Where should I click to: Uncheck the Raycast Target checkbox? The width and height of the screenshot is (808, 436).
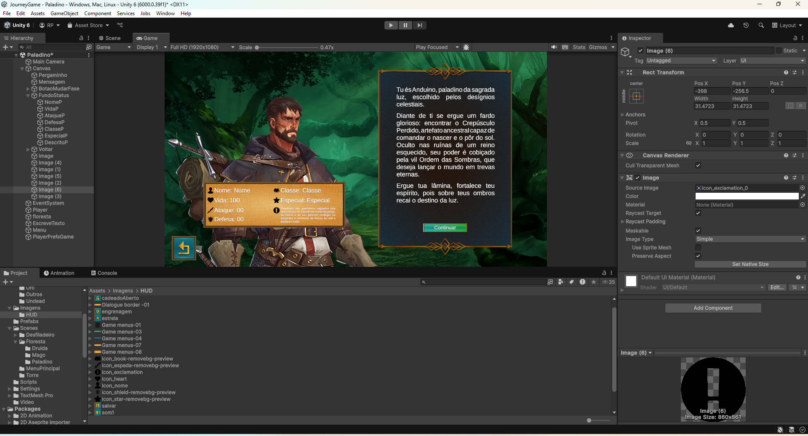[698, 213]
